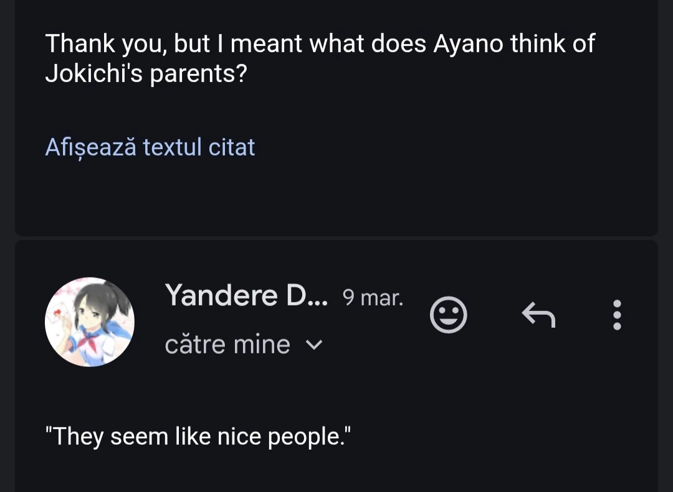Tap the 9 mar. date label
The width and height of the screenshot is (673, 492).
click(373, 298)
